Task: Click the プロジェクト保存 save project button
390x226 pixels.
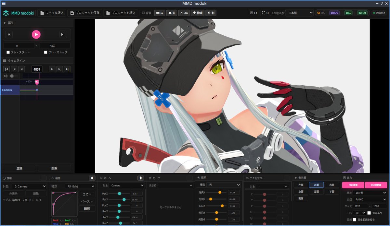Action: tap(84, 13)
